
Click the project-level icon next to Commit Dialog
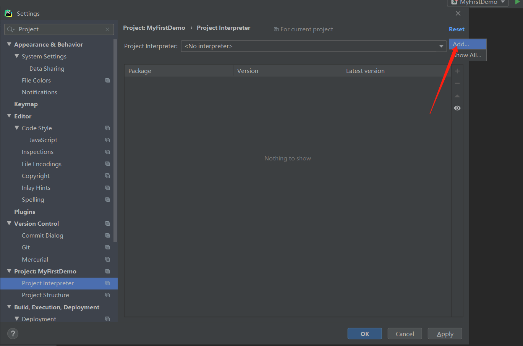coord(107,235)
